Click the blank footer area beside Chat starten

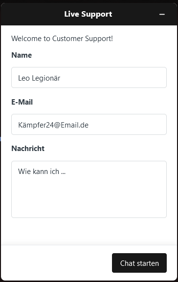point(56,263)
